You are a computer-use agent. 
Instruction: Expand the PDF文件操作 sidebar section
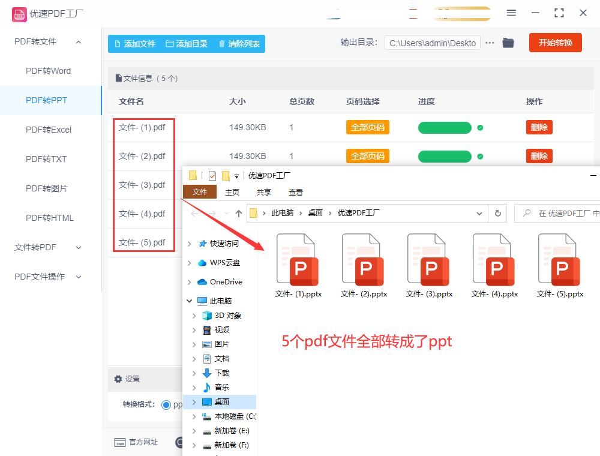pyautogui.click(x=79, y=277)
